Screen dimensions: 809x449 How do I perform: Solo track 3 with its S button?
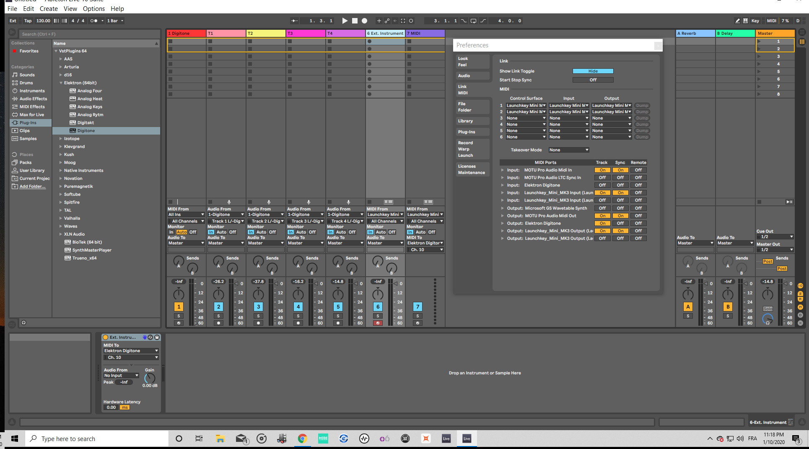point(258,316)
